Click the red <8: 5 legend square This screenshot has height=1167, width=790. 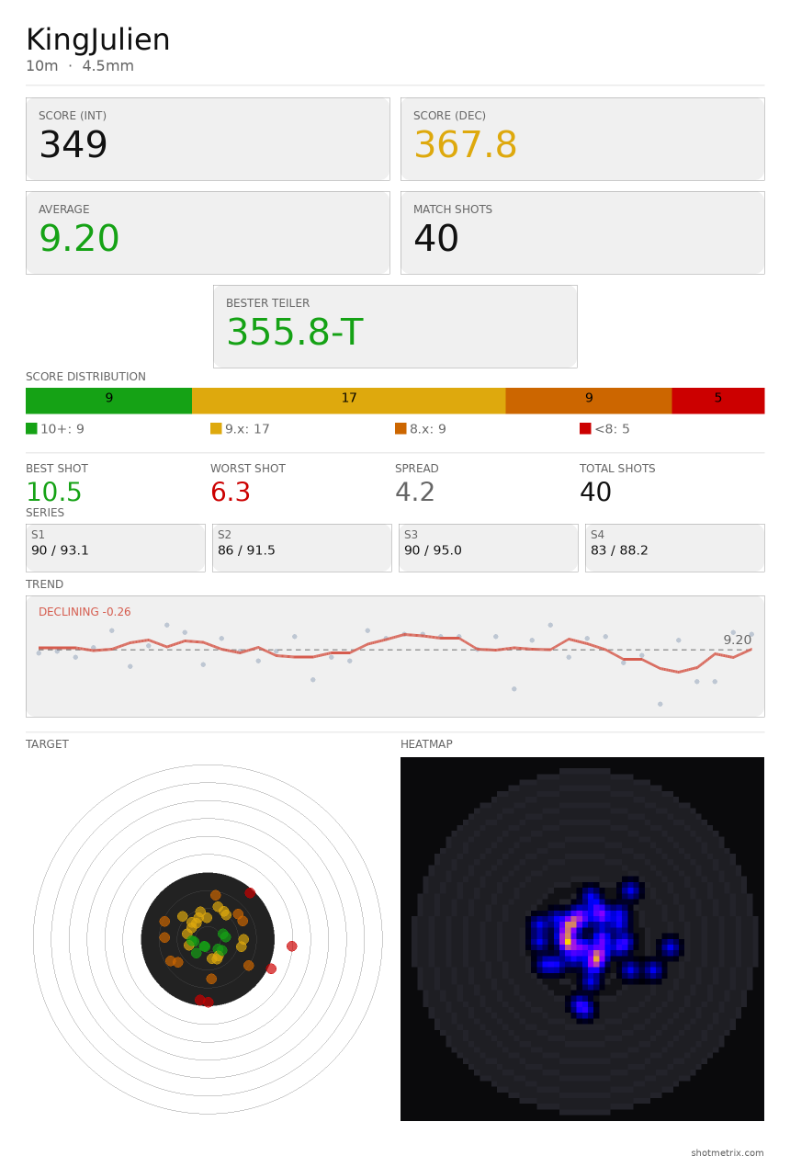coord(585,428)
